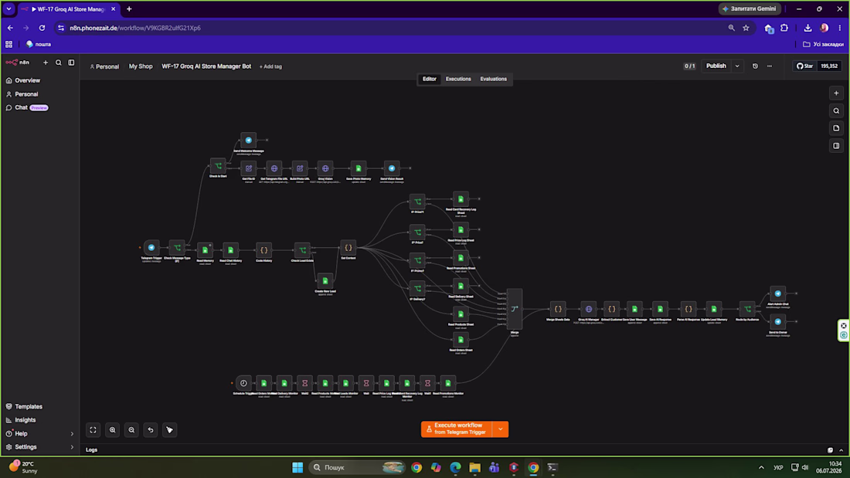Toggle the n8n sidebar collapse button

click(71, 63)
